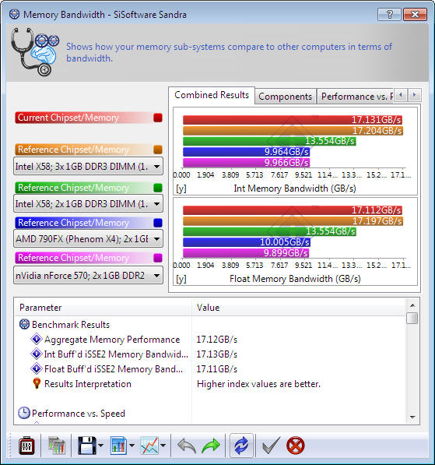
Task: Click the red Current Chipset/Memory color square
Action: pos(158,118)
